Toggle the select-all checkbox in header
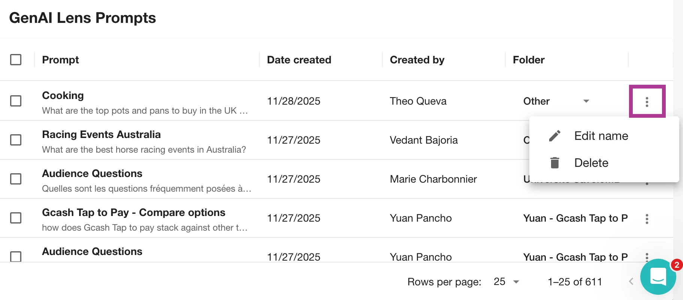Viewport: 683px width, 300px height. 16,60
